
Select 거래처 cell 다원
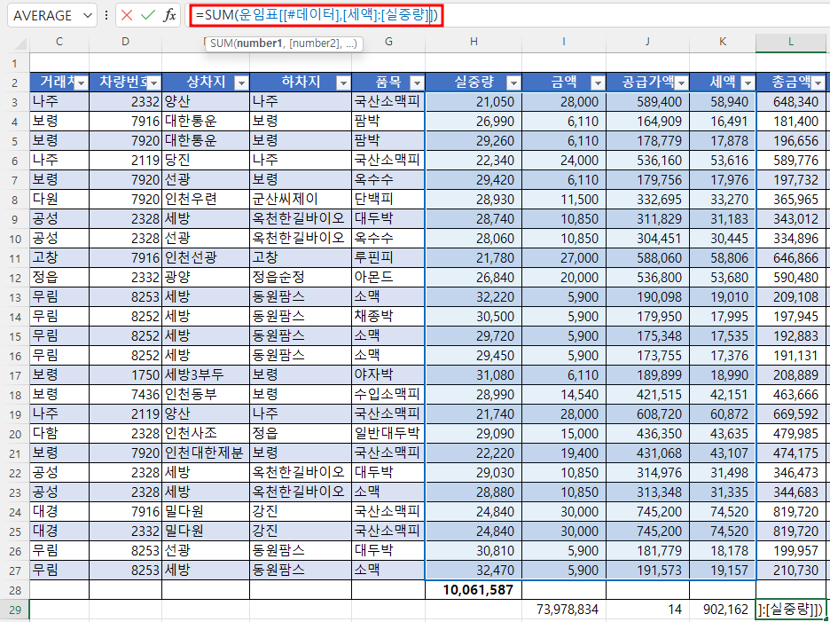click(x=59, y=200)
